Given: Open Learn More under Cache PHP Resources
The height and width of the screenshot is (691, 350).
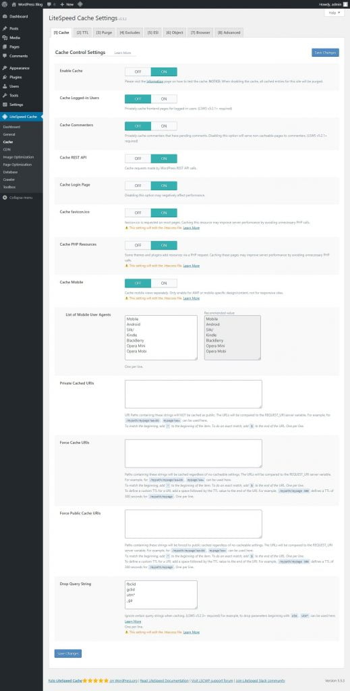Looking at the screenshot, I should tap(191, 266).
